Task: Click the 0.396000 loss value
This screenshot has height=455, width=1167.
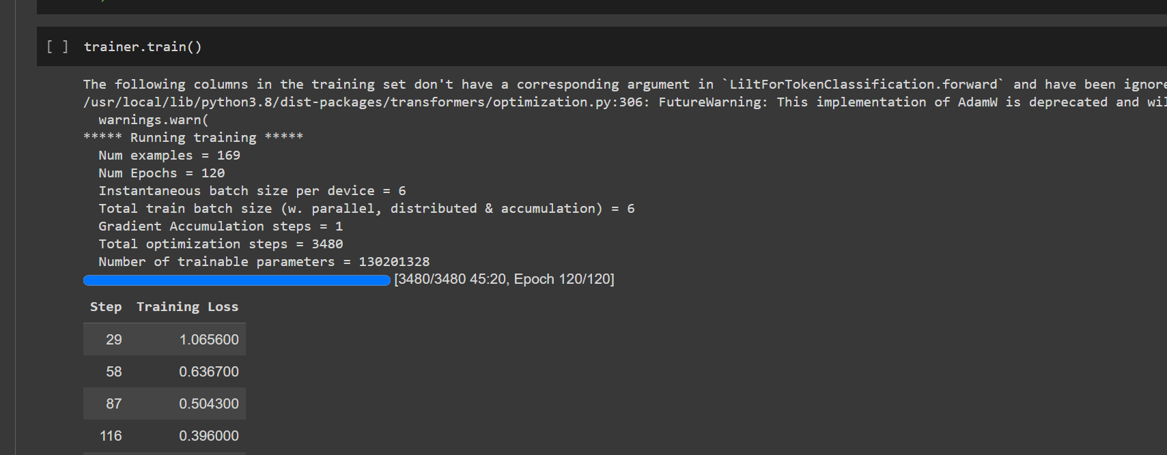Action: click(x=208, y=436)
